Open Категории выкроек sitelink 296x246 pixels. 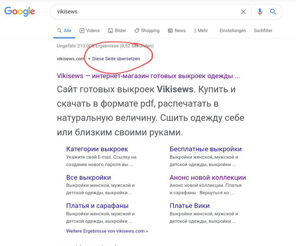[x=97, y=149]
